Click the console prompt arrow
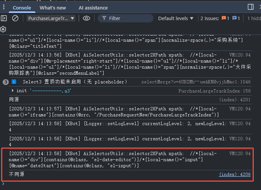 click(3, 184)
